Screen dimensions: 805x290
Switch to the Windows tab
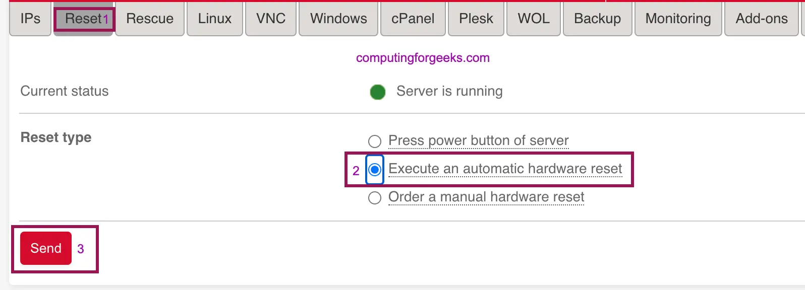coord(338,19)
